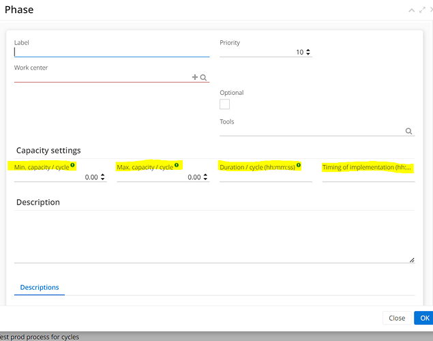Click the Close button

(x=397, y=318)
